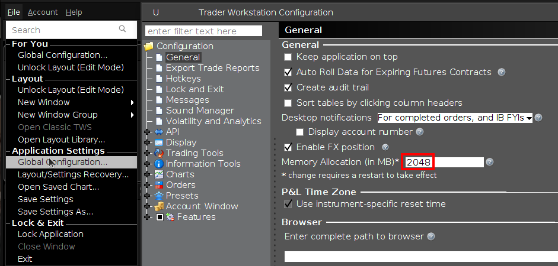The height and width of the screenshot is (266, 558).
Task: Click the API arrows icon in tree
Action: (x=159, y=132)
